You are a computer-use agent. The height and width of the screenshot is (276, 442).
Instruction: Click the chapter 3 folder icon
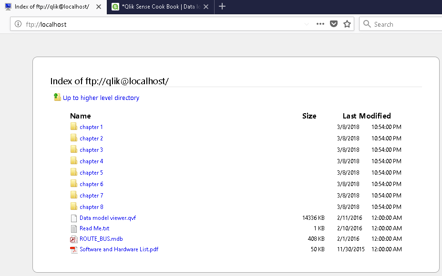tap(73, 149)
